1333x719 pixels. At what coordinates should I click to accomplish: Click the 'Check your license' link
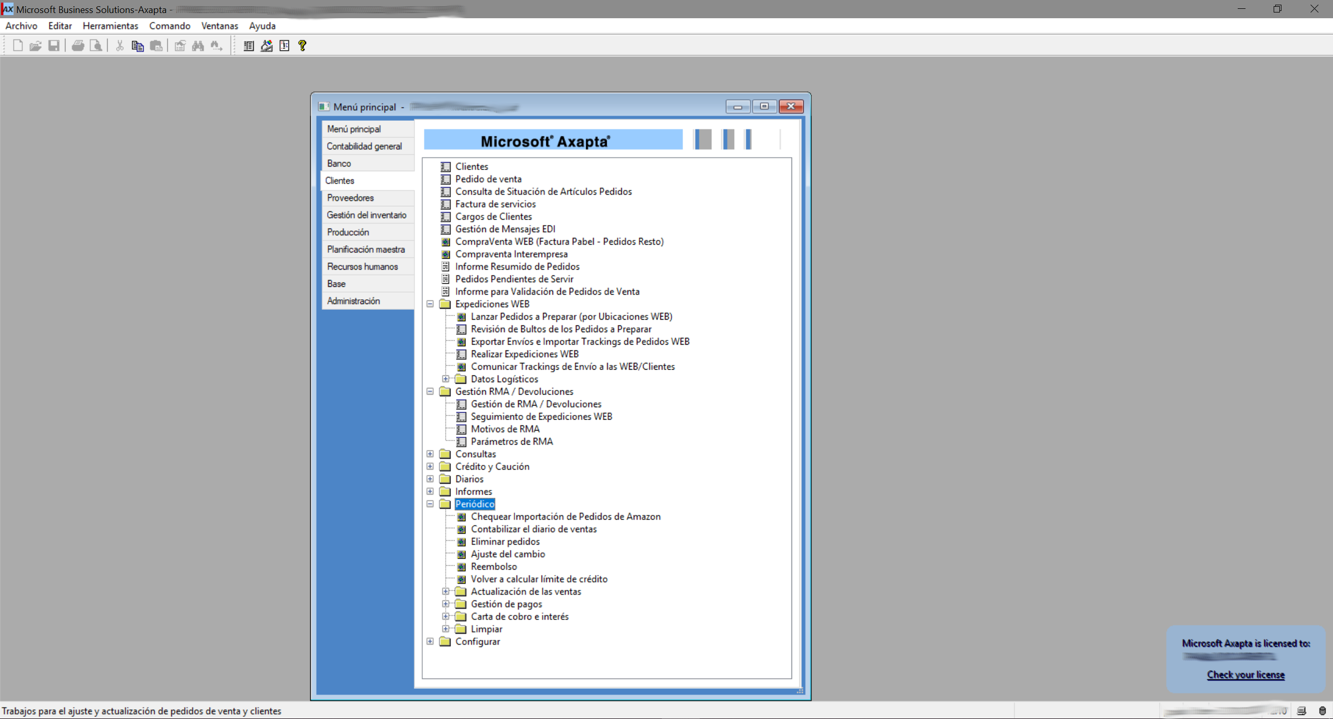[1246, 675]
